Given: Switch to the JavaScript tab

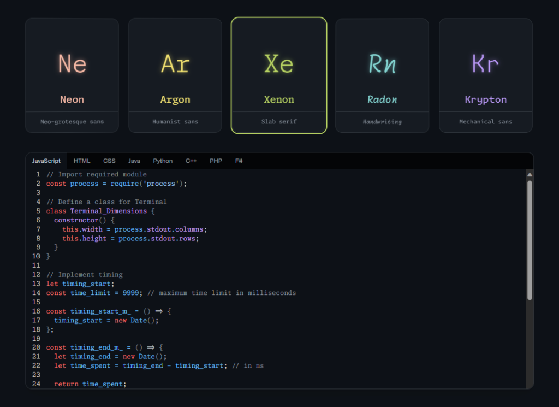Looking at the screenshot, I should 46,161.
